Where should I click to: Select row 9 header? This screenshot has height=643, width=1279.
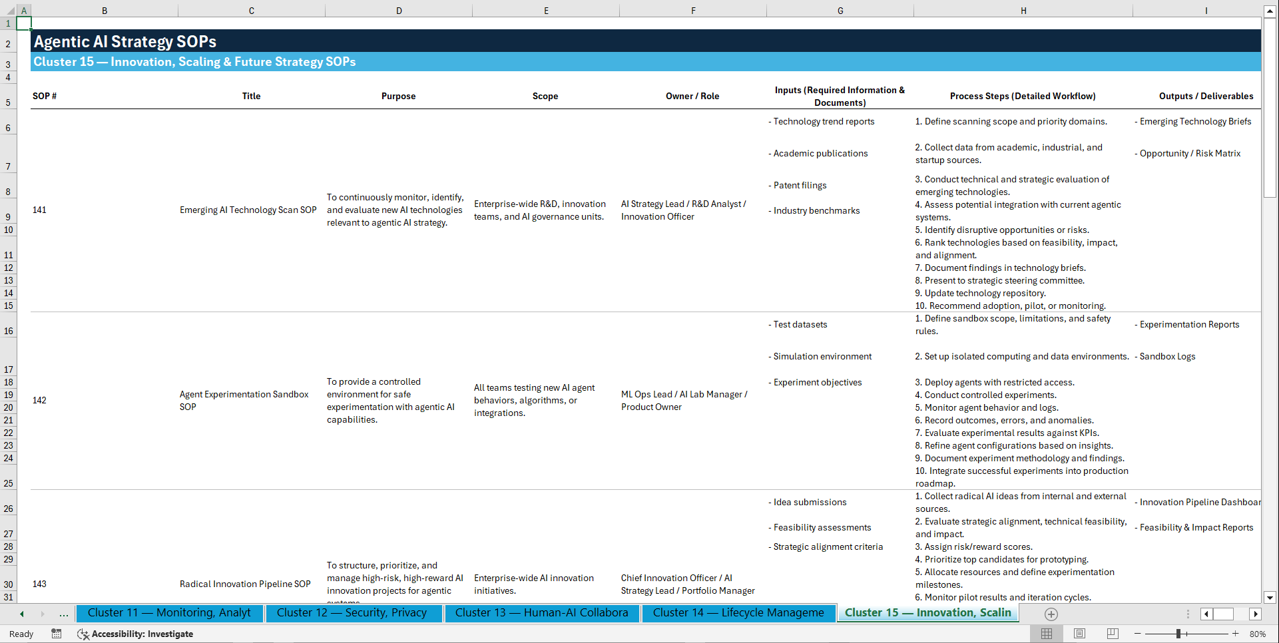coord(8,216)
